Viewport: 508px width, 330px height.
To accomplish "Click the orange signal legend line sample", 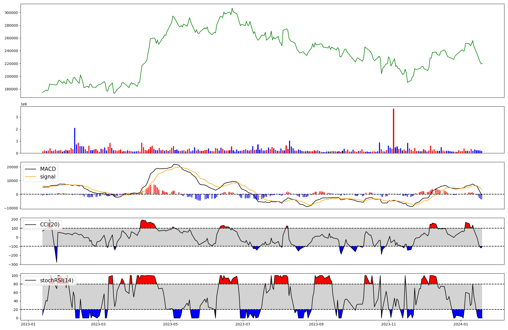I will (31, 177).
